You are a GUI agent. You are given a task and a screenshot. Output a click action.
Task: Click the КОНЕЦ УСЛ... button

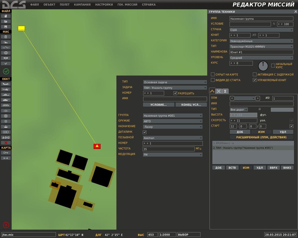click(x=191, y=105)
